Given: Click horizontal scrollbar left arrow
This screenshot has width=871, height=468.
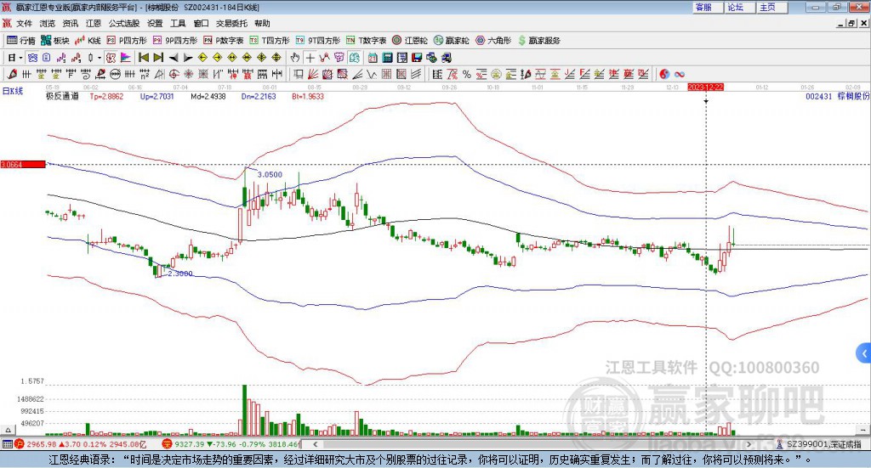Looking at the screenshot, I should point(315,444).
